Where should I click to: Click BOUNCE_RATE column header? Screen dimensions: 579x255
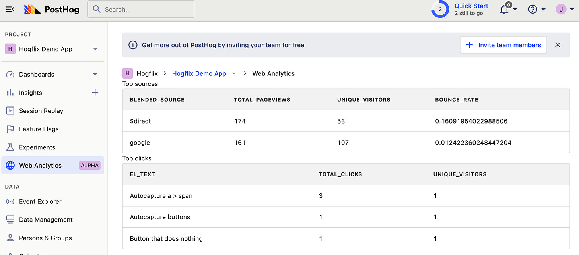457,100
